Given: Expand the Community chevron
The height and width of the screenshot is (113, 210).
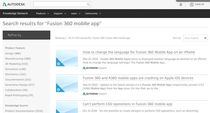Looking at the screenshot, I should coord(100,14).
